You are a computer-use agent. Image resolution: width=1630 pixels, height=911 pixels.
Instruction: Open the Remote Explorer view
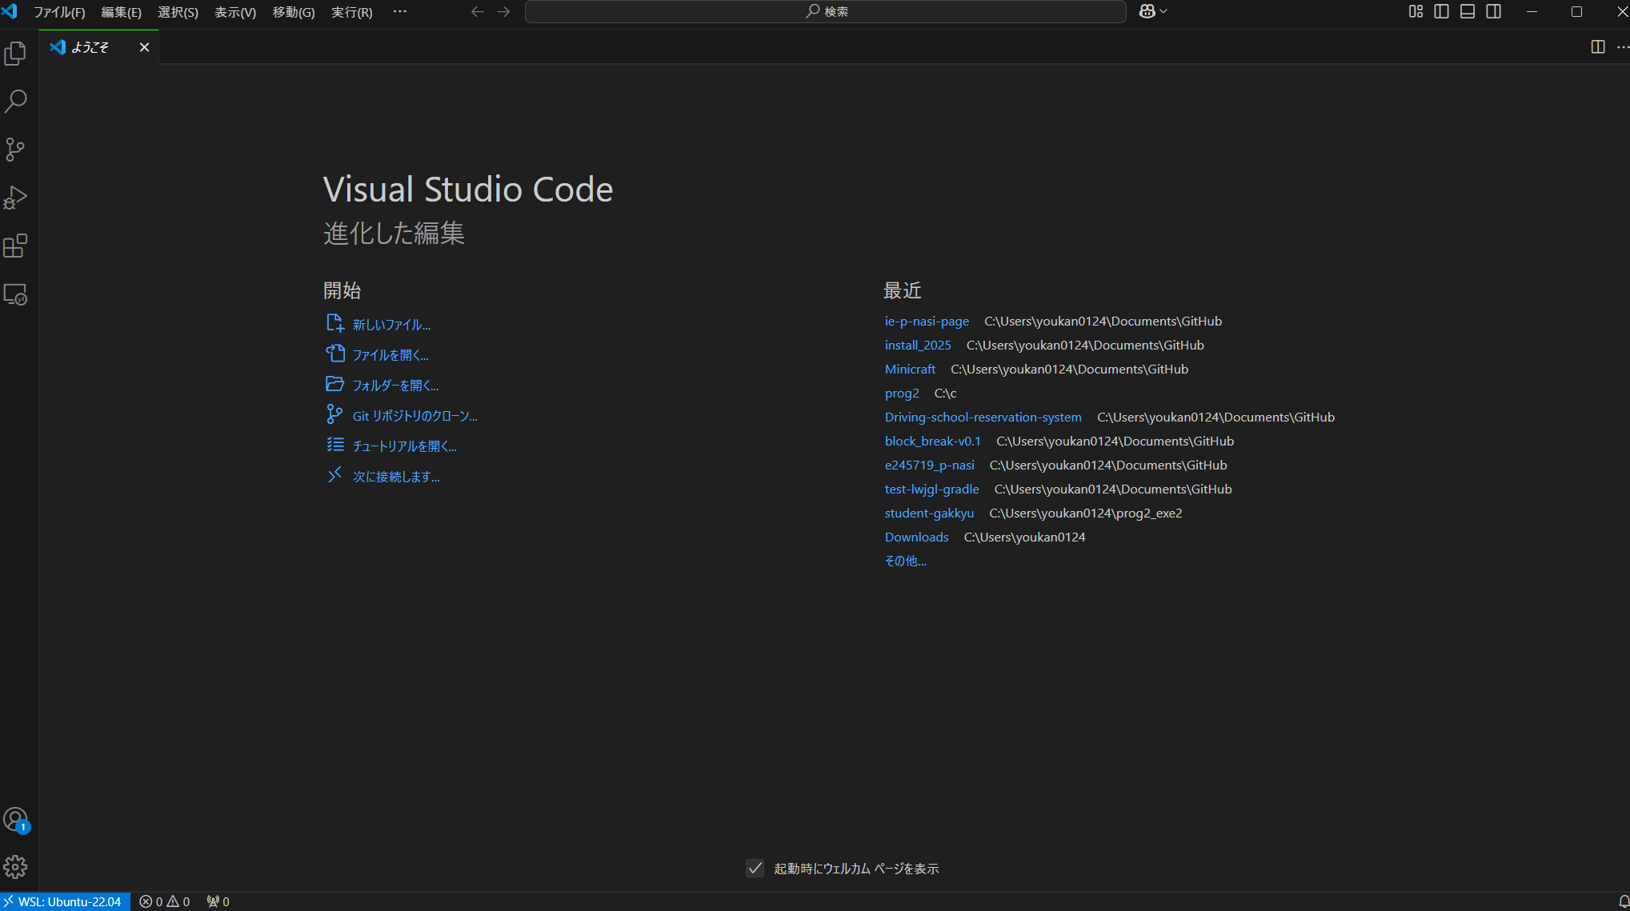tap(15, 294)
